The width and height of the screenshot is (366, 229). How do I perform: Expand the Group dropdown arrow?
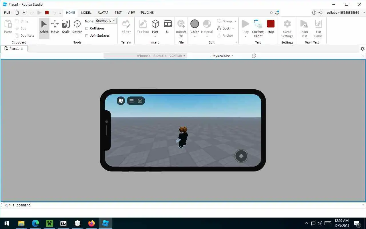235,21
